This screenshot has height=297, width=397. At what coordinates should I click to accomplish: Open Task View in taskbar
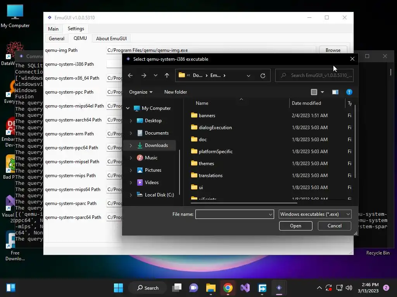coord(177,288)
